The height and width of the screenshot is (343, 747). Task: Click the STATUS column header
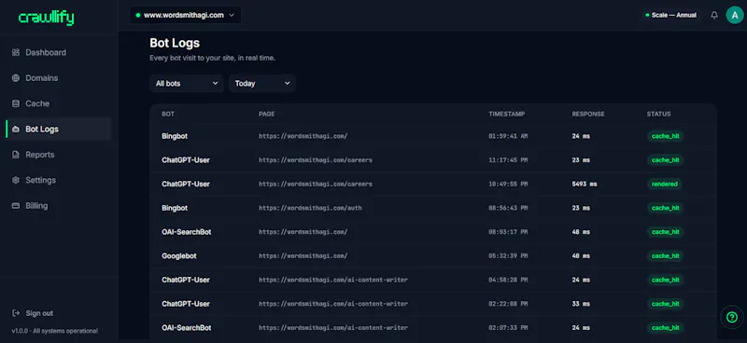[659, 114]
